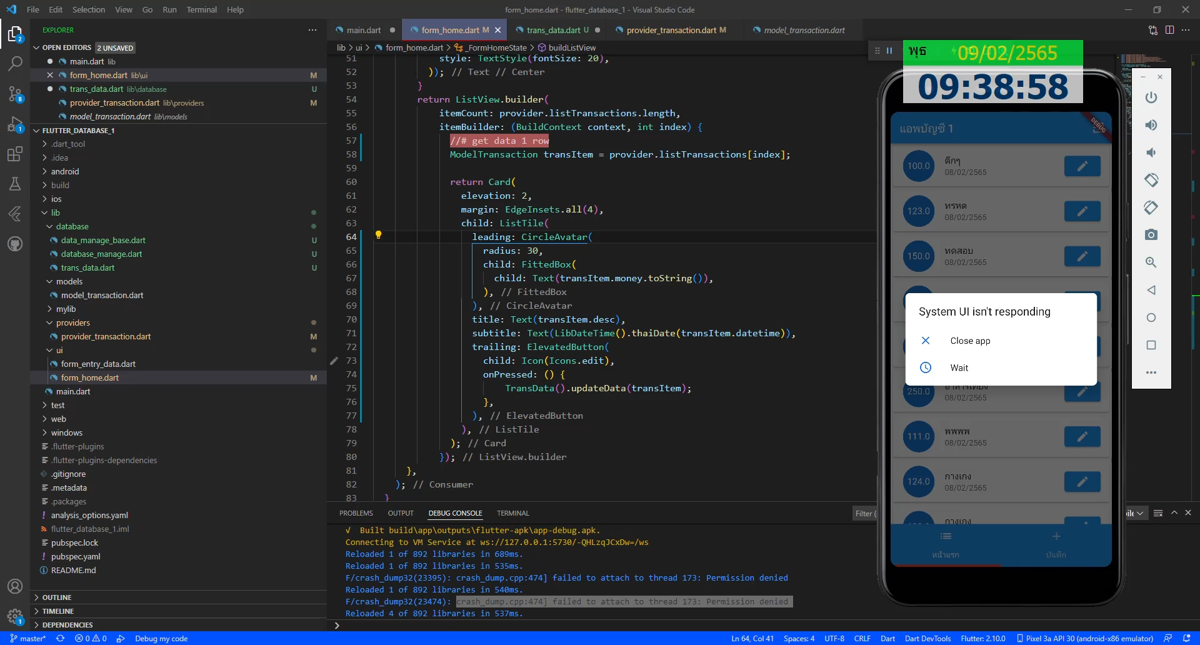Open the Explorer view in activity bar

coord(15,34)
